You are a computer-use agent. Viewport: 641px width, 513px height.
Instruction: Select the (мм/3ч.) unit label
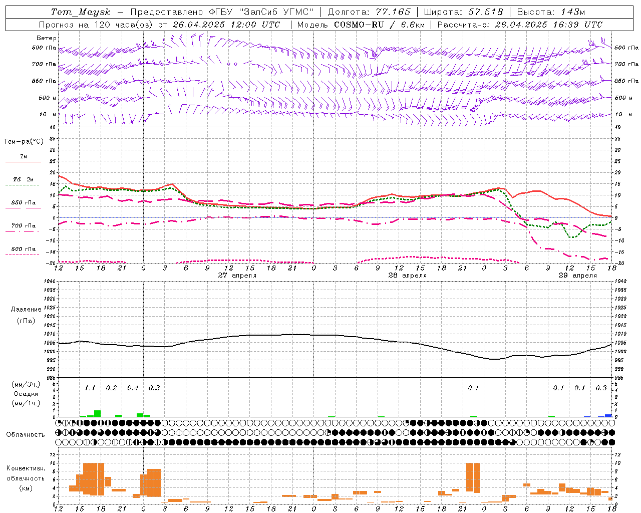pos(26,384)
